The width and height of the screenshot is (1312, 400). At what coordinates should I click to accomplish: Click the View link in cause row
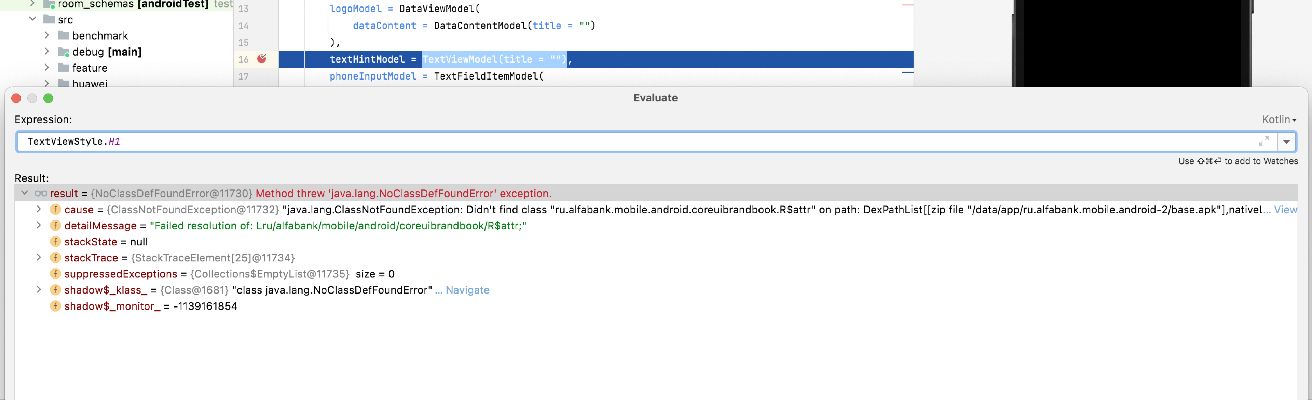pos(1285,210)
